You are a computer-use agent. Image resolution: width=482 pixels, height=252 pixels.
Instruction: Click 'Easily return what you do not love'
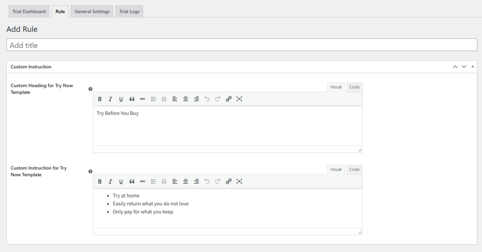pos(151,203)
